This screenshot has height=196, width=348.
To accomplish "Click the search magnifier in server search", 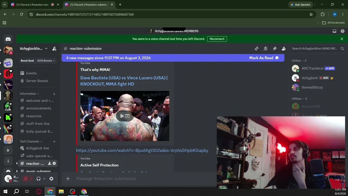I will pyautogui.click(x=342, y=48).
